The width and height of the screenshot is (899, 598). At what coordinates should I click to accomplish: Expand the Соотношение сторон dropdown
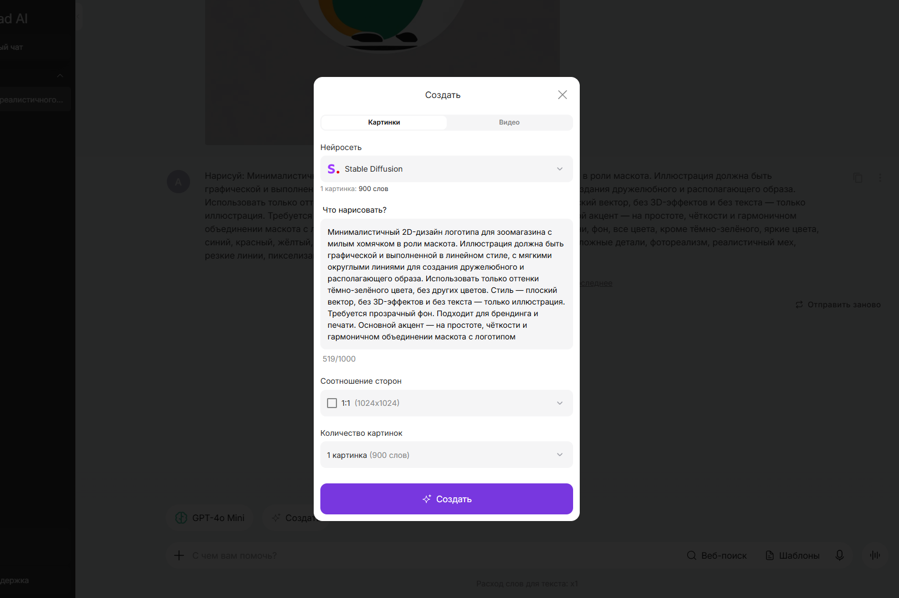point(446,403)
